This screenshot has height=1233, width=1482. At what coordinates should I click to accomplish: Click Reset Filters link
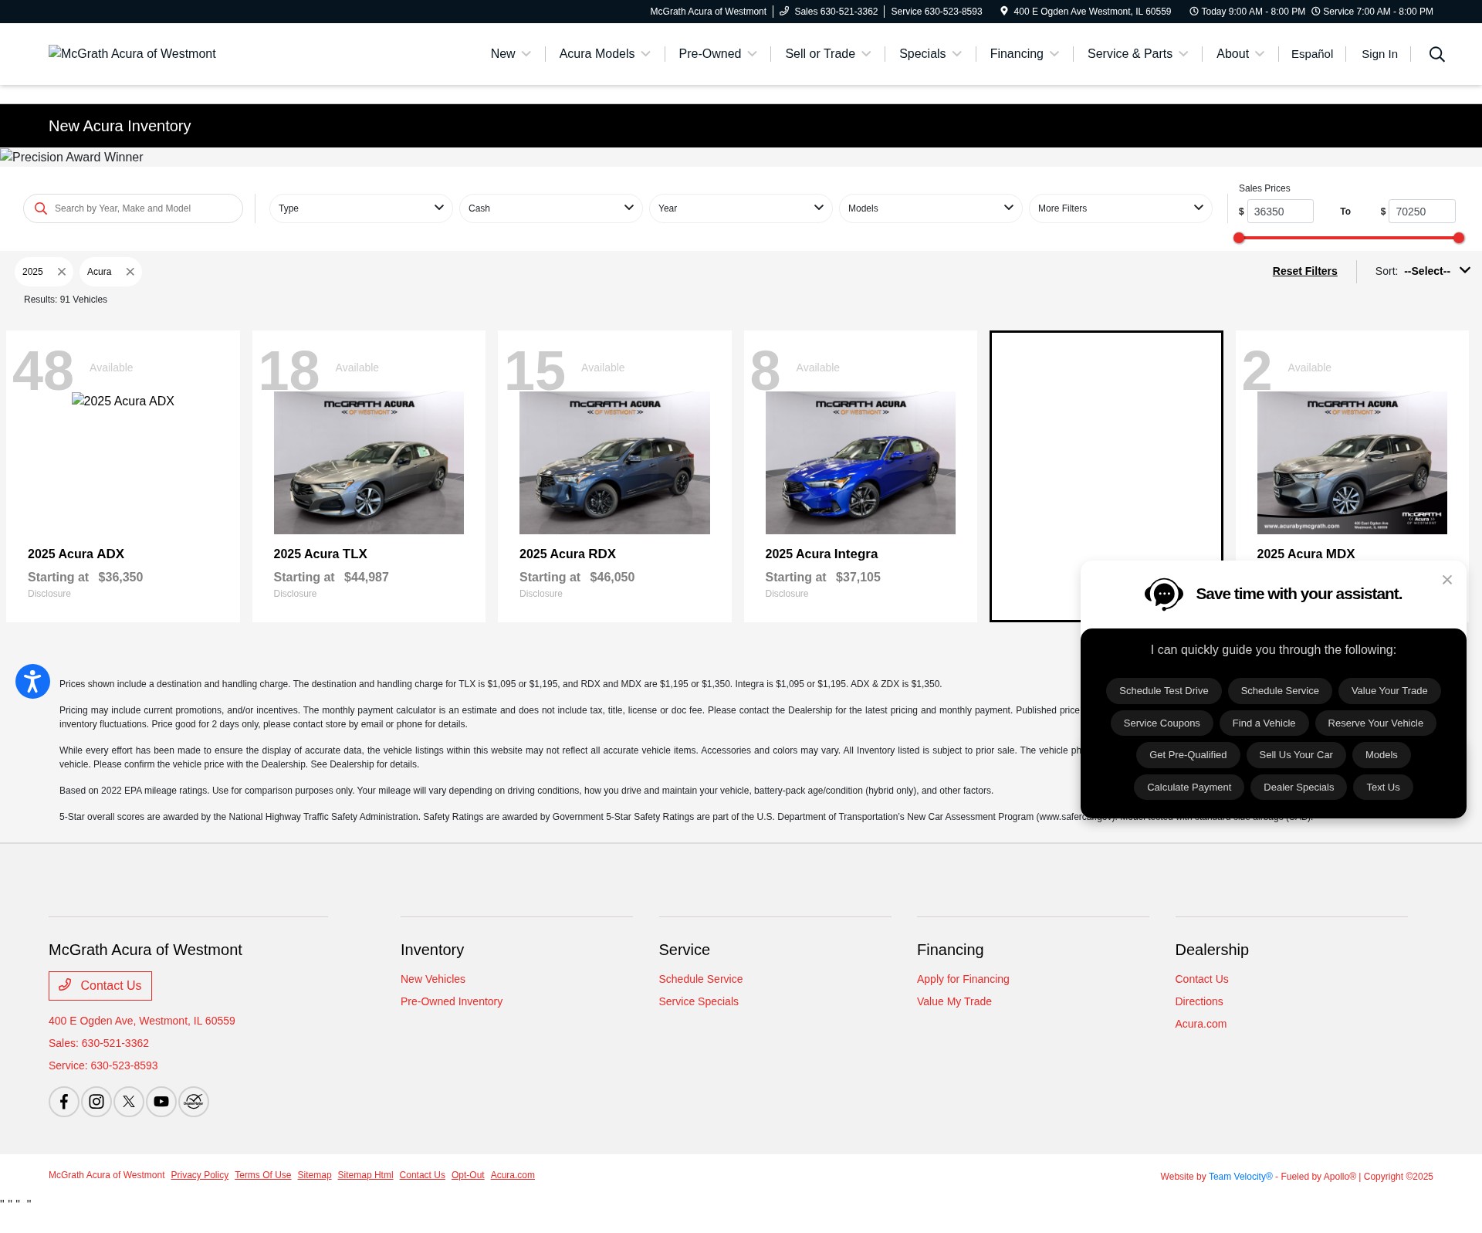(x=1304, y=271)
